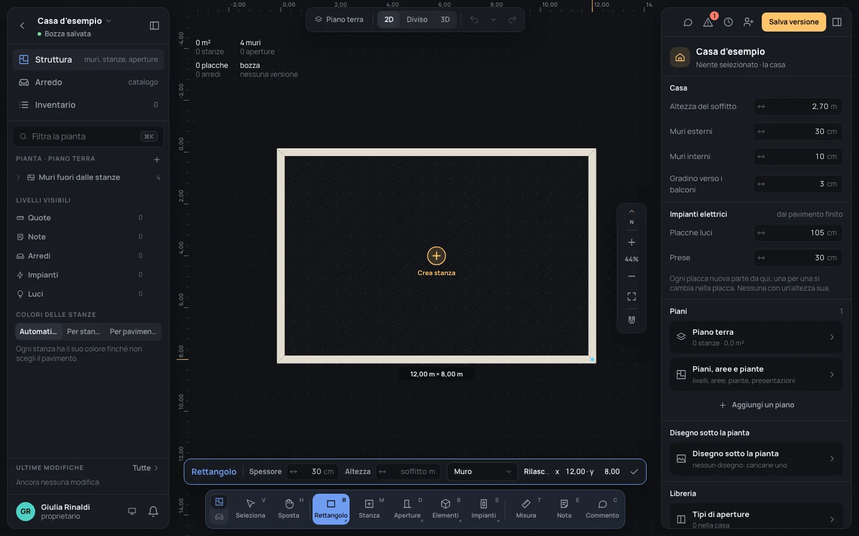Choose the Nota tool
This screenshot has height=536, width=859.
click(564, 509)
